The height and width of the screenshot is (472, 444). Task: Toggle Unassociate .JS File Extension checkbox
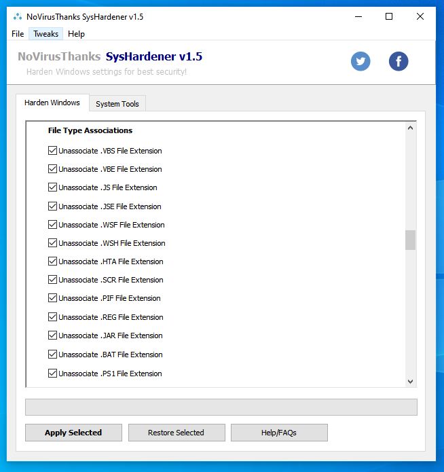tap(52, 187)
